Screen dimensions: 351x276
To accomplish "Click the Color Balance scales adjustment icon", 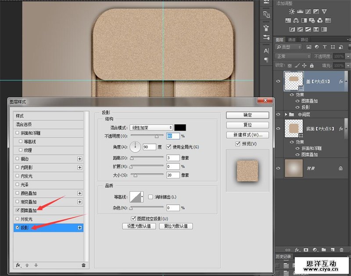I will (297, 20).
